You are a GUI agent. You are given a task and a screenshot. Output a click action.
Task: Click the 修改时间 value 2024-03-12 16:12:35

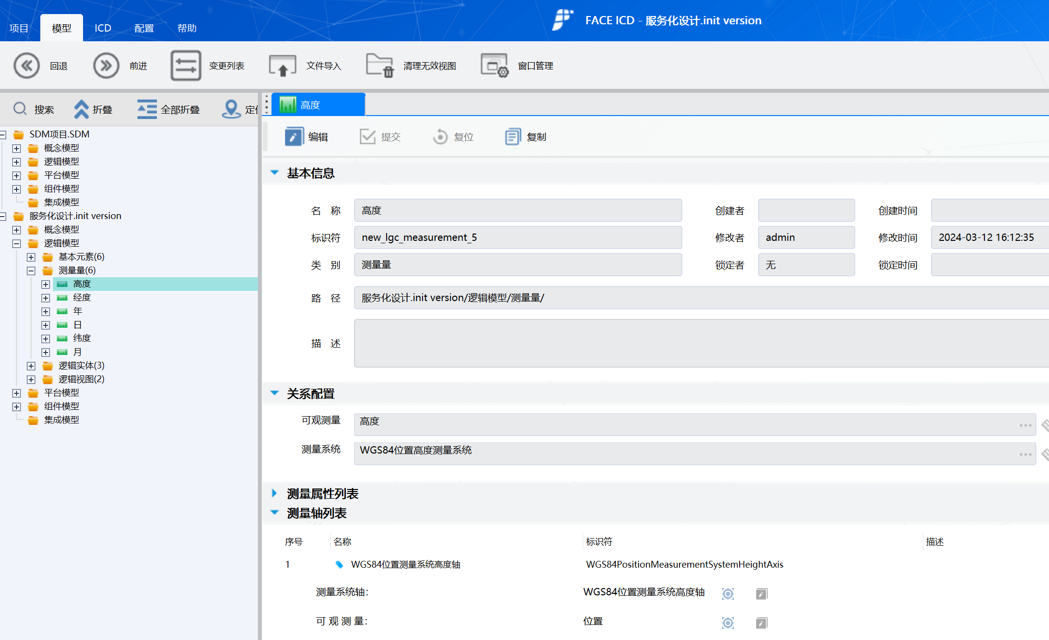pos(986,237)
